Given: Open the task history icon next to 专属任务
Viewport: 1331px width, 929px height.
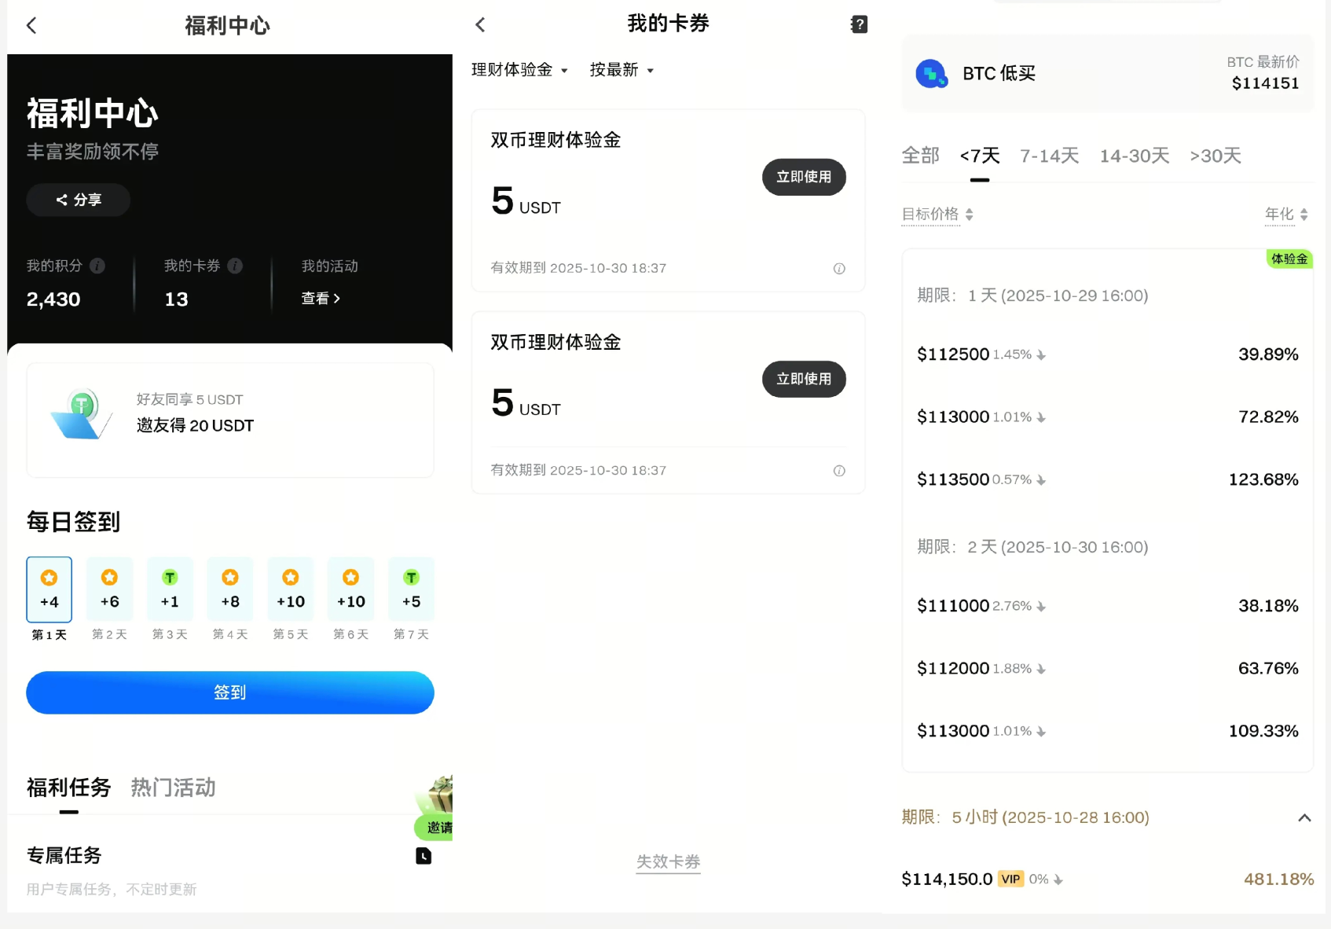Looking at the screenshot, I should coord(423,856).
